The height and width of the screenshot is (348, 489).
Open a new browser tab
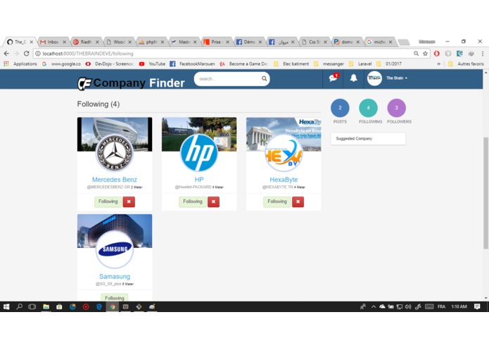click(x=404, y=42)
